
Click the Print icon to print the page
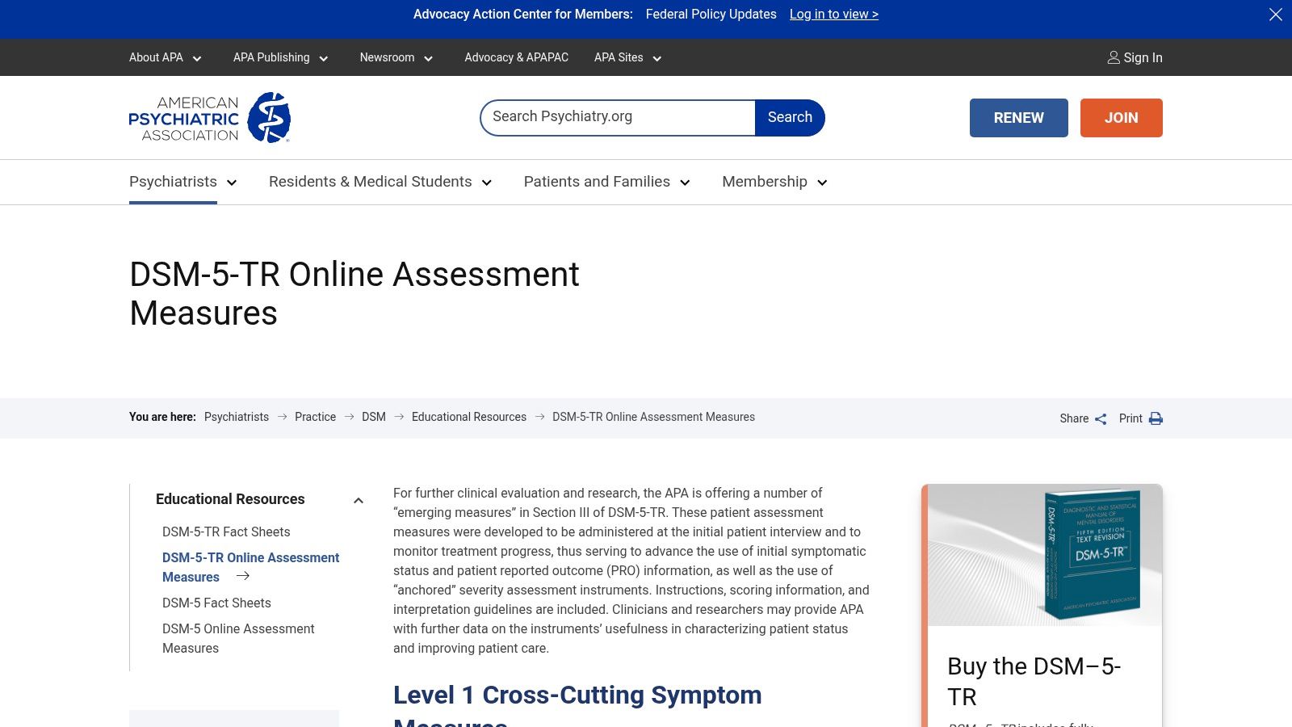point(1156,418)
